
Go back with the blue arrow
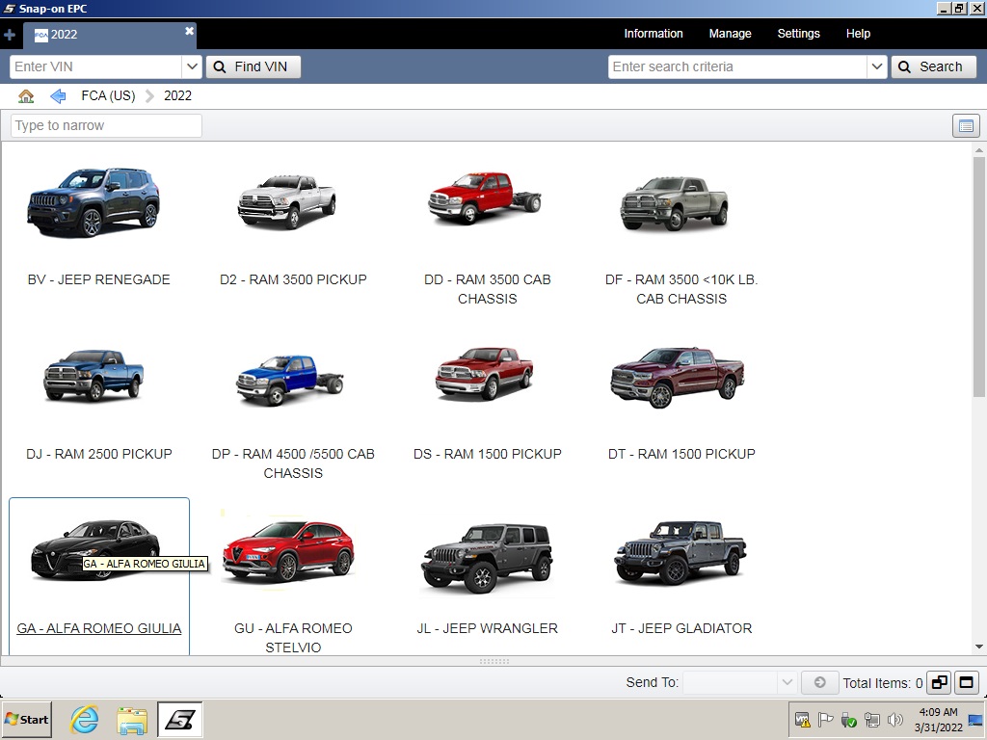58,95
